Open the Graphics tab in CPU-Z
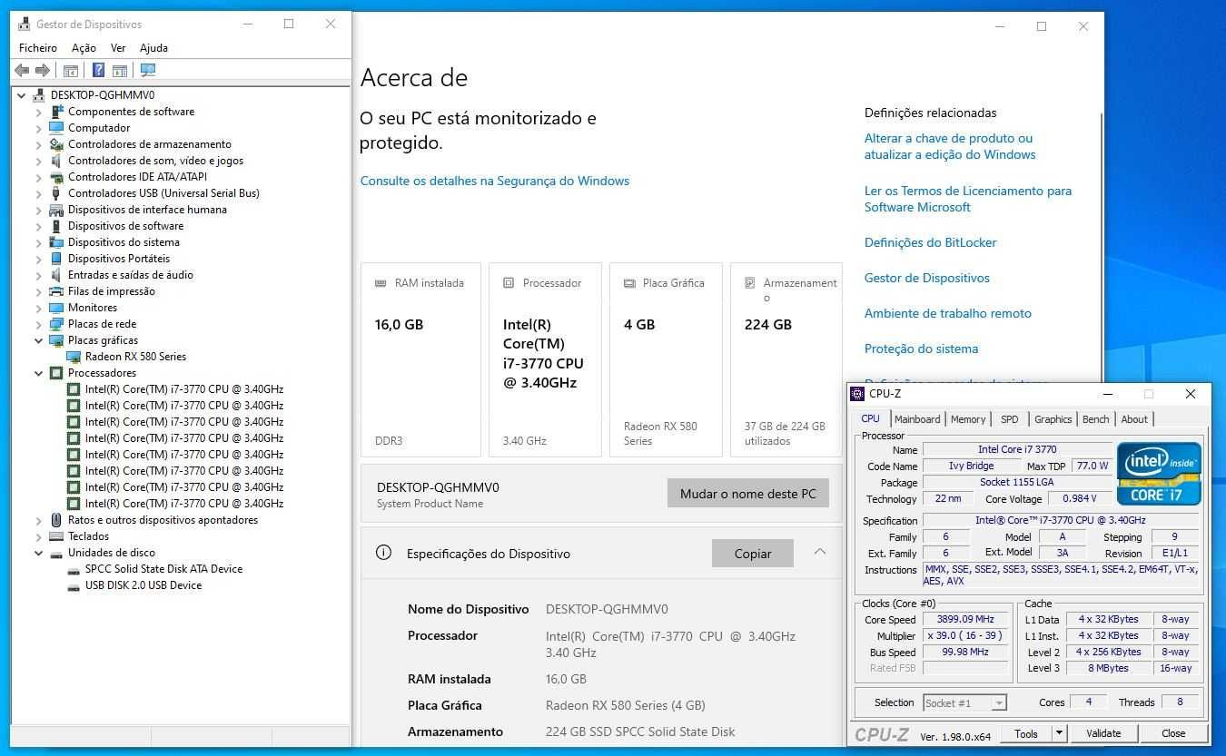This screenshot has height=756, width=1226. click(1053, 419)
